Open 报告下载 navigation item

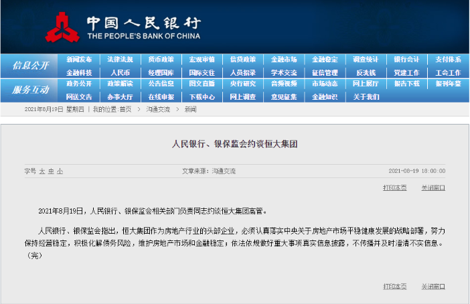(x=407, y=84)
